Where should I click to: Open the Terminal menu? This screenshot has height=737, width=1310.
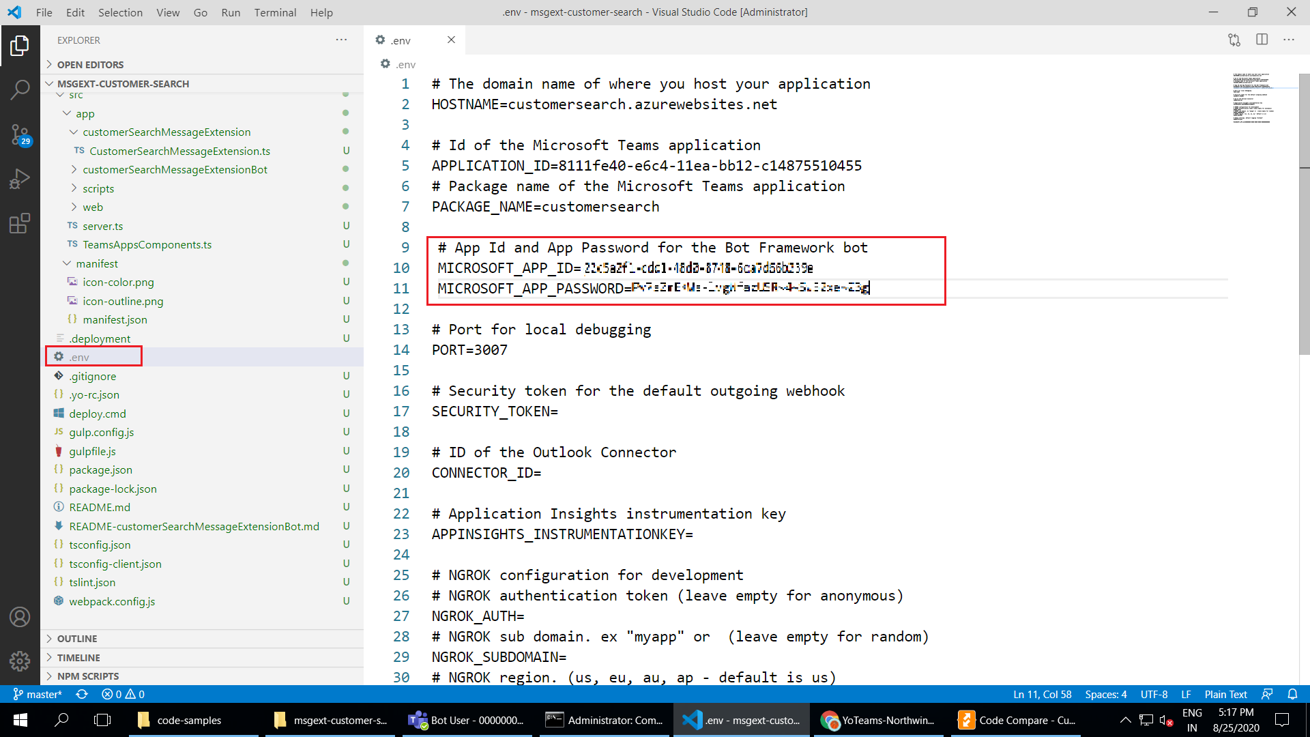(275, 12)
